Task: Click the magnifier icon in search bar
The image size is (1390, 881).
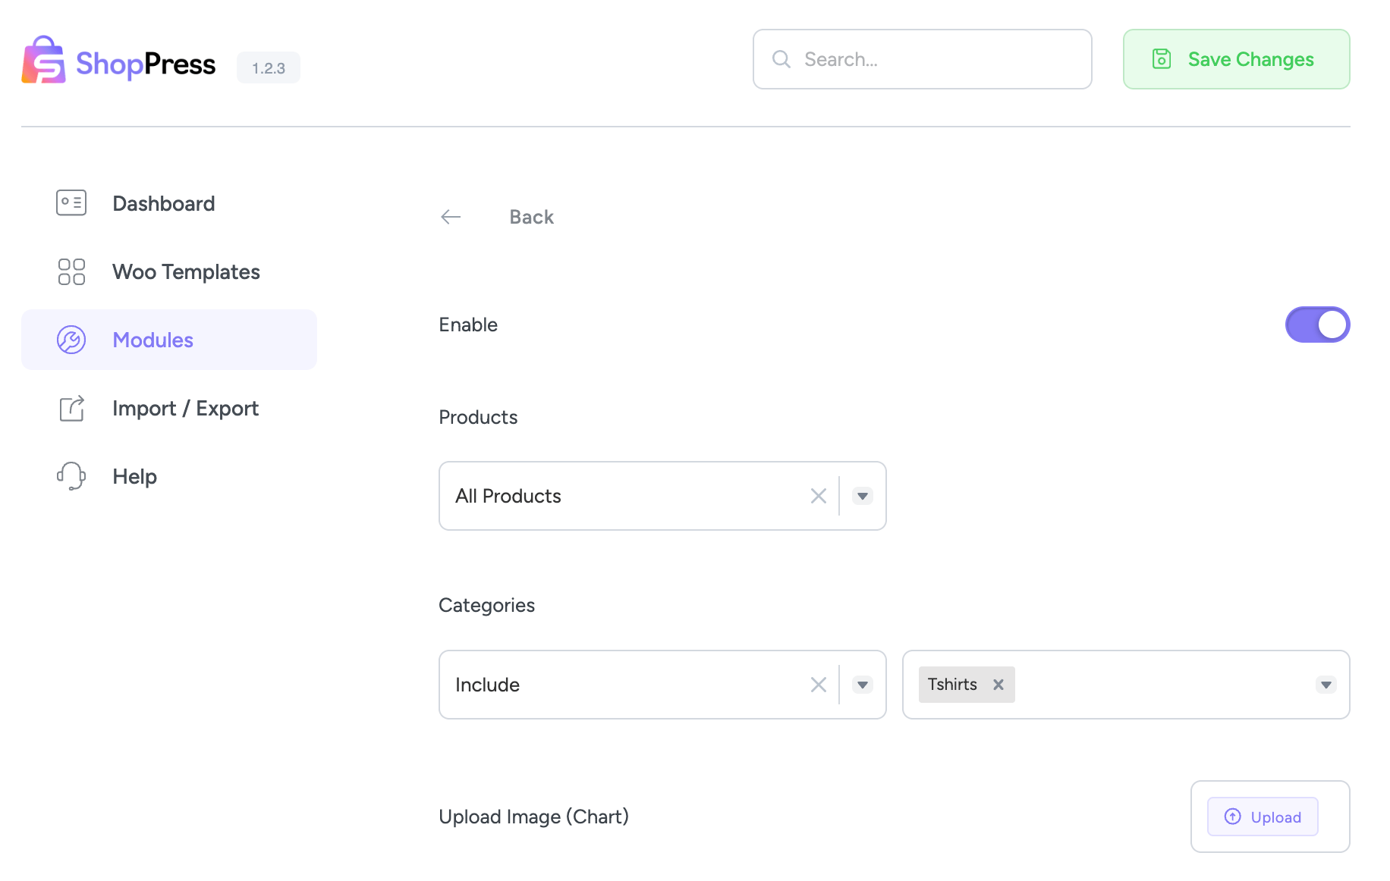Action: click(x=781, y=59)
